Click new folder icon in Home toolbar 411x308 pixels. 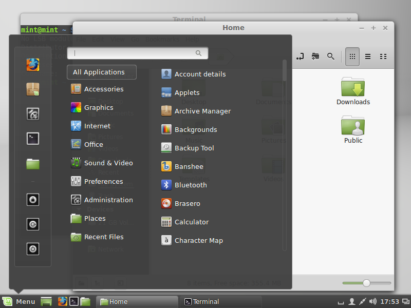point(315,56)
